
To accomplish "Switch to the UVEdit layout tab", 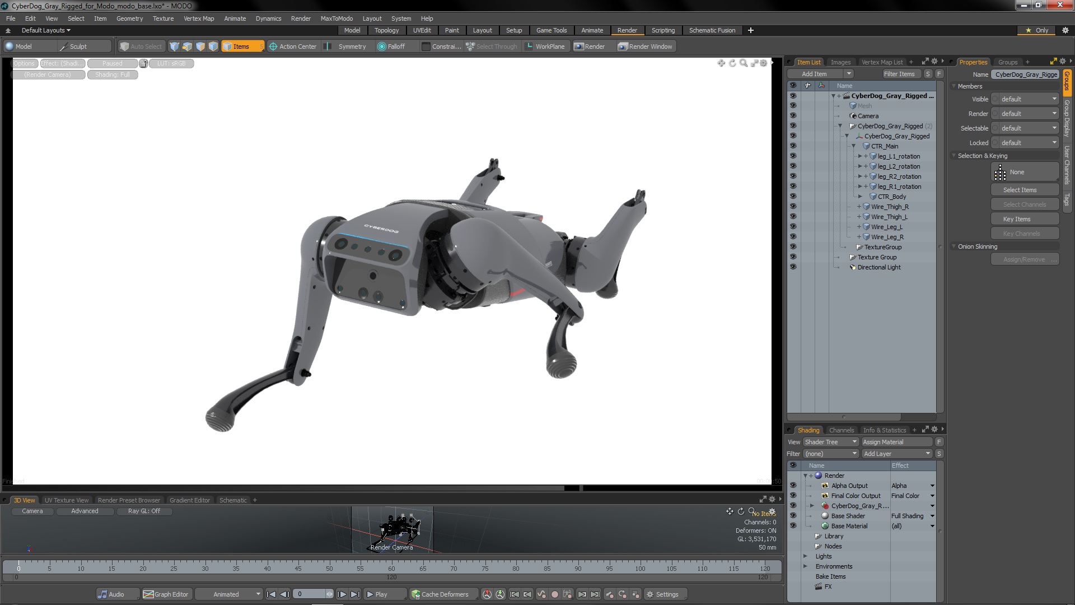I will (422, 30).
